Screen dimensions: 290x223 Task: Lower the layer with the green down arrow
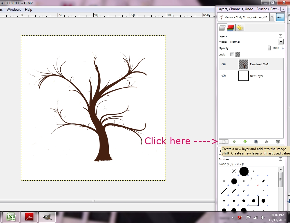[x=245, y=141]
